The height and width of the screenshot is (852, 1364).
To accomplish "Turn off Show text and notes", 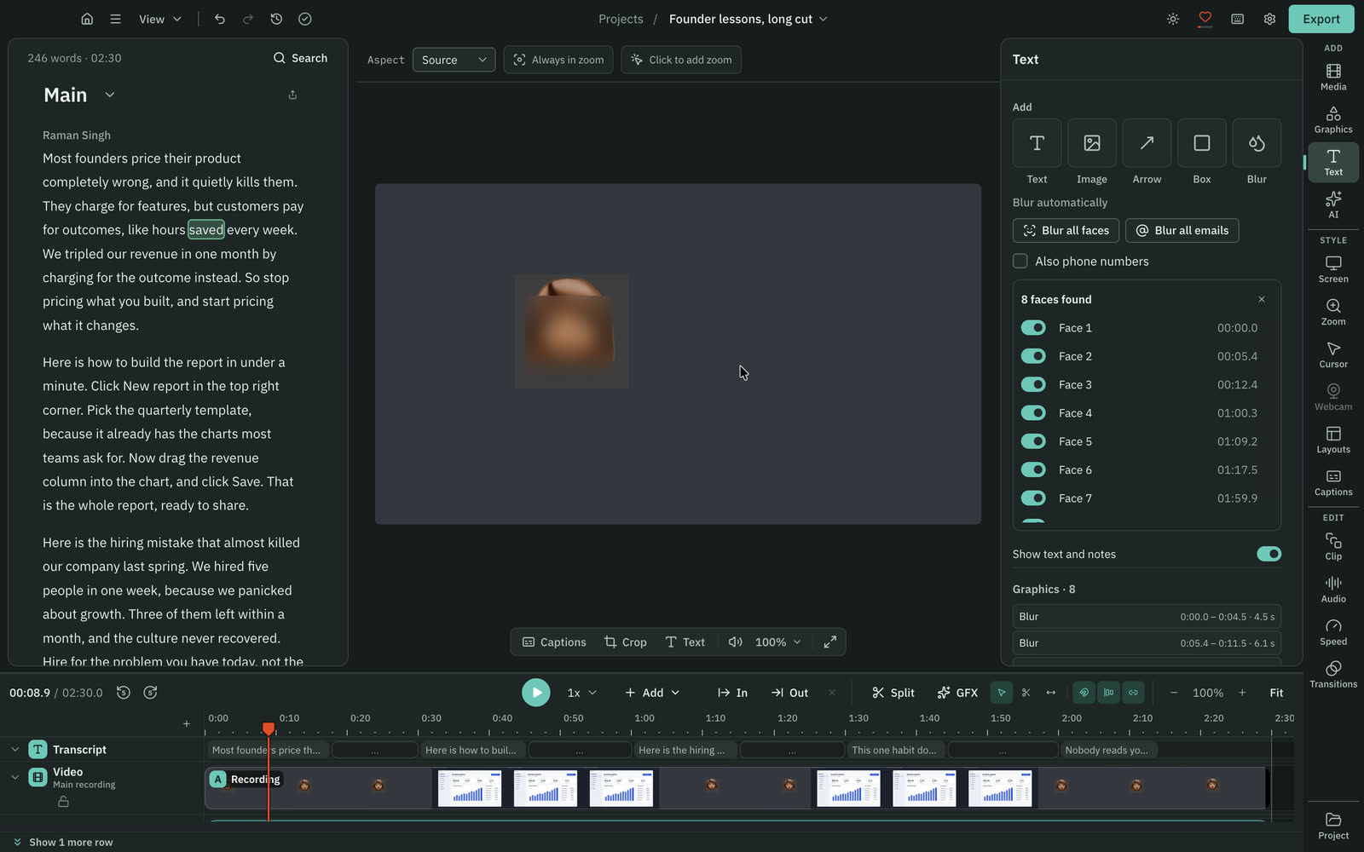I will [1269, 554].
